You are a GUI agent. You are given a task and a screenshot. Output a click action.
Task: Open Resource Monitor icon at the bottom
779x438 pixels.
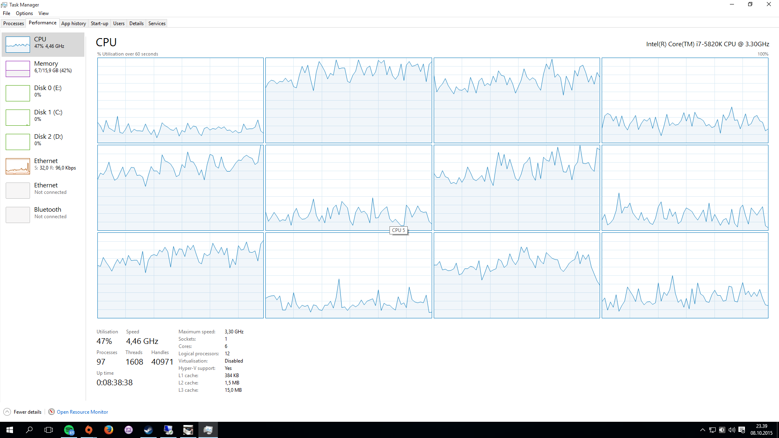pos(52,412)
